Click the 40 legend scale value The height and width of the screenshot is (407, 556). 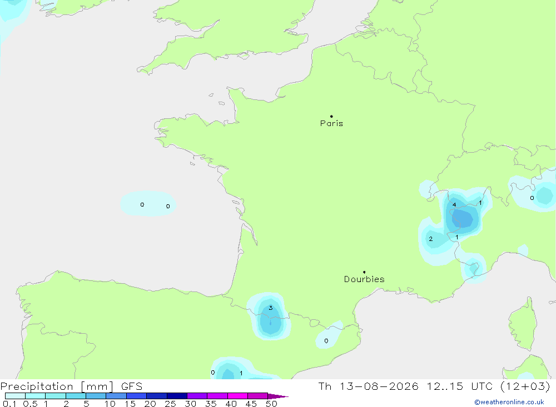pos(231,404)
